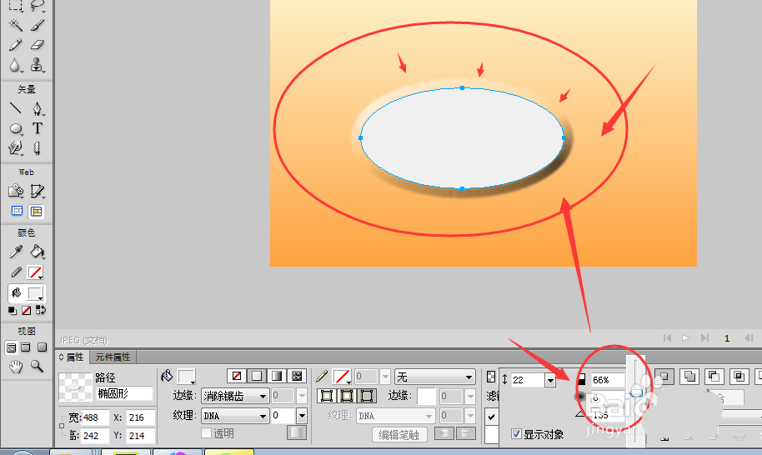The width and height of the screenshot is (762, 455).
Task: Select the Paint Bucket tool
Action: click(38, 252)
